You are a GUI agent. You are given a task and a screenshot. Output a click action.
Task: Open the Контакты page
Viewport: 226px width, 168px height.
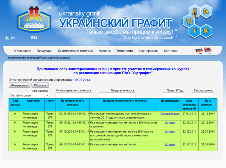click(x=171, y=51)
